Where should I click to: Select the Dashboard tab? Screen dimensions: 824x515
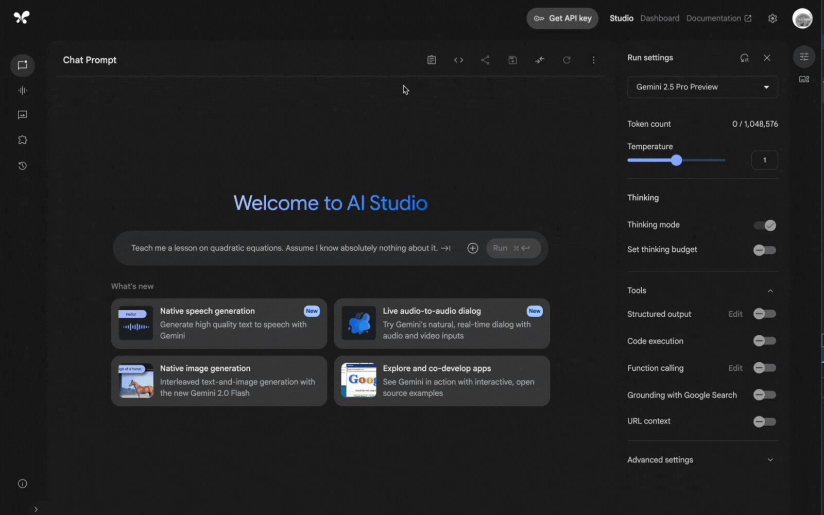[x=660, y=19]
